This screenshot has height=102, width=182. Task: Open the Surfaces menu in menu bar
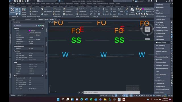coord(43,3)
